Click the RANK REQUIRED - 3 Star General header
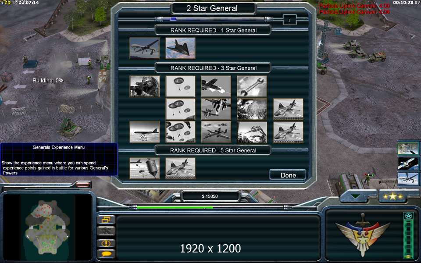421x263 pixels. click(214, 68)
